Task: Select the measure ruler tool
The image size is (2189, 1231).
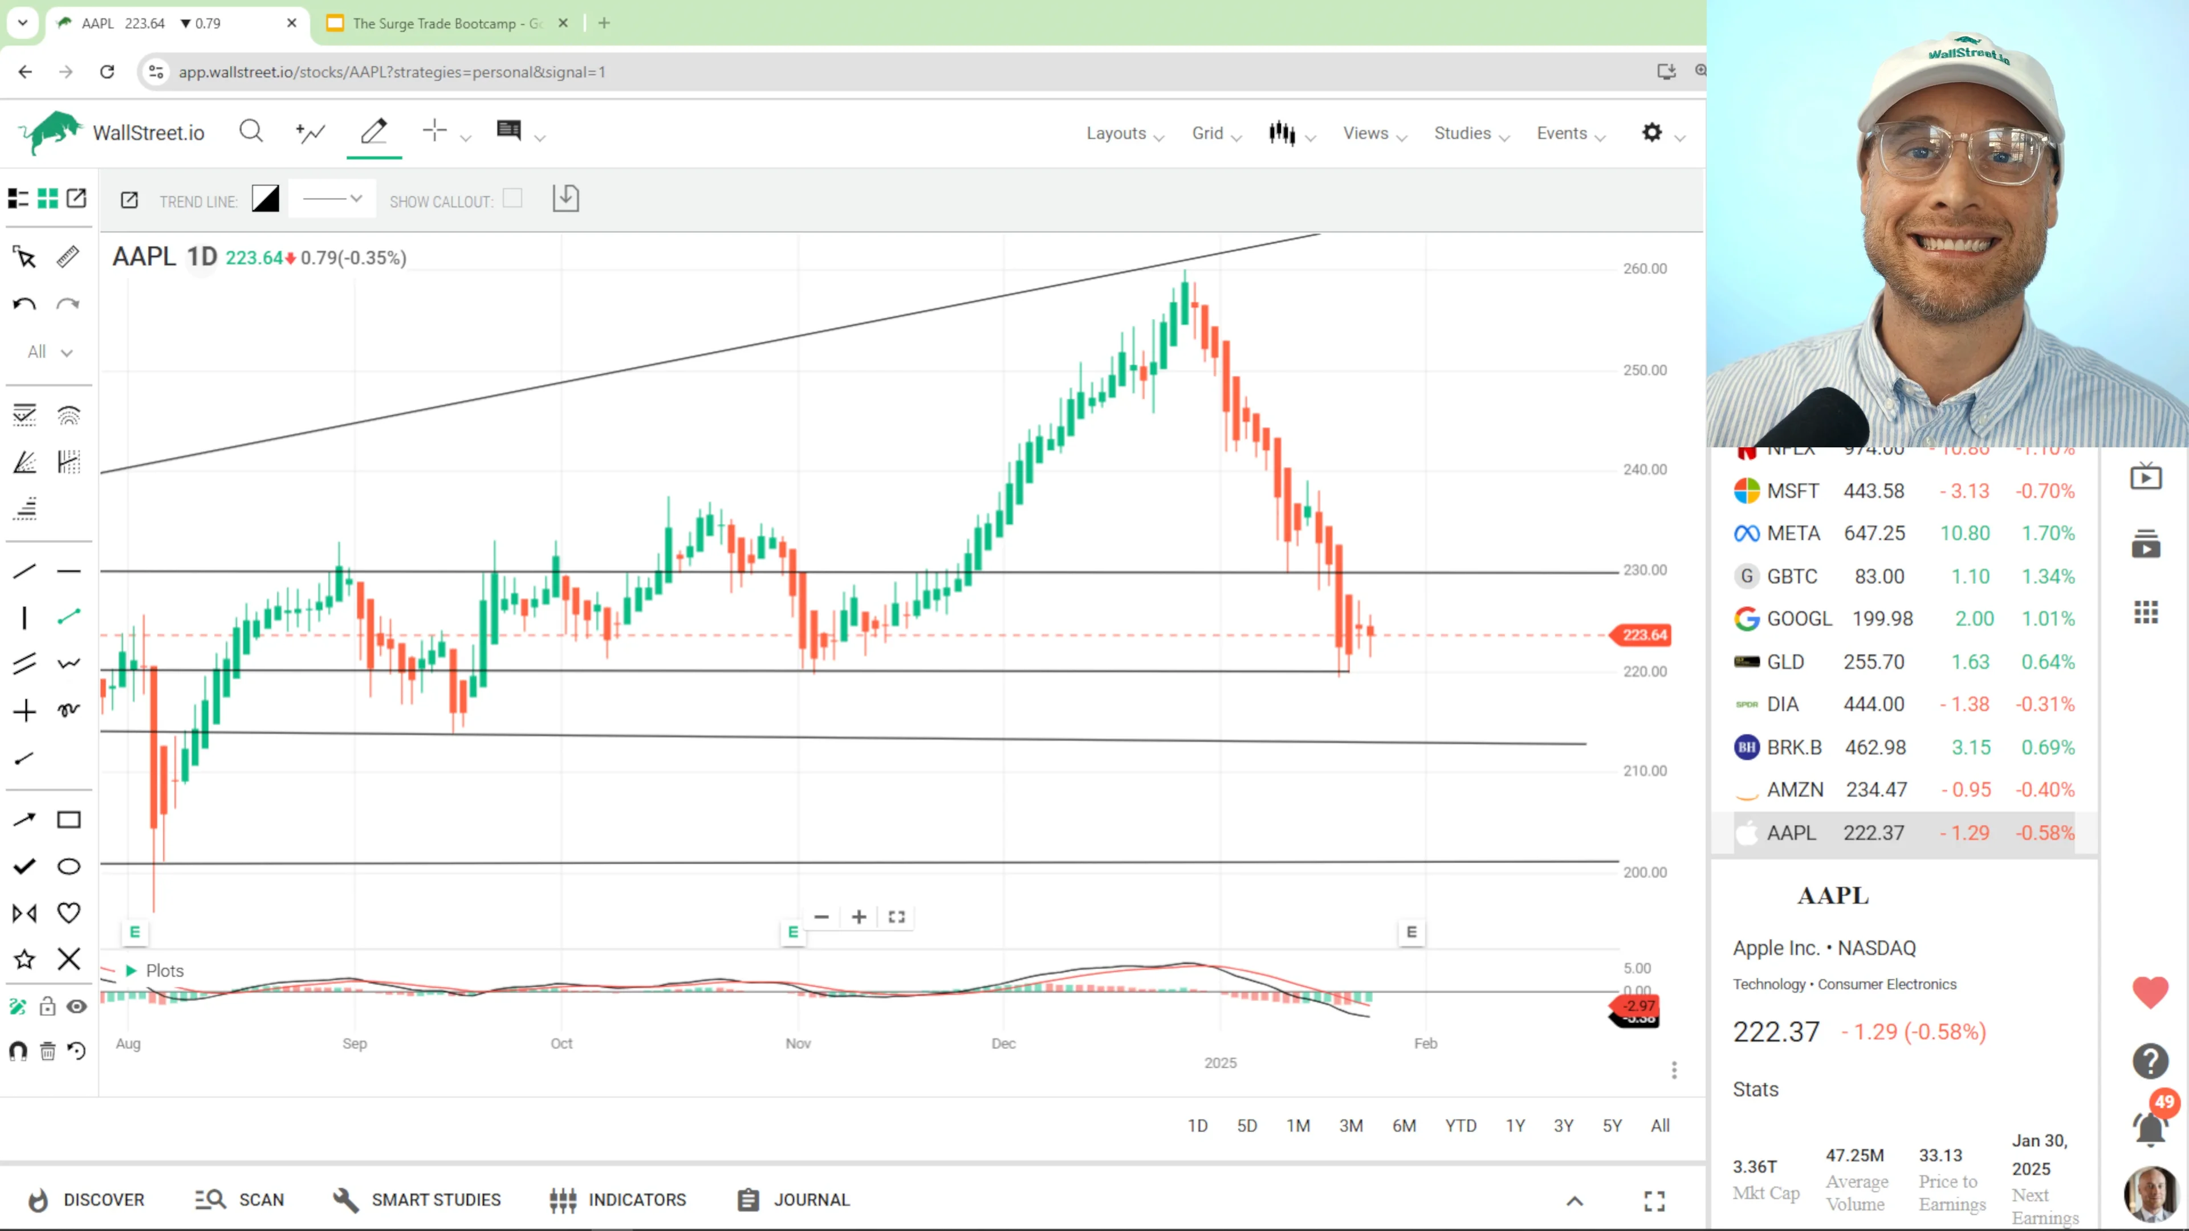Action: pyautogui.click(x=68, y=256)
